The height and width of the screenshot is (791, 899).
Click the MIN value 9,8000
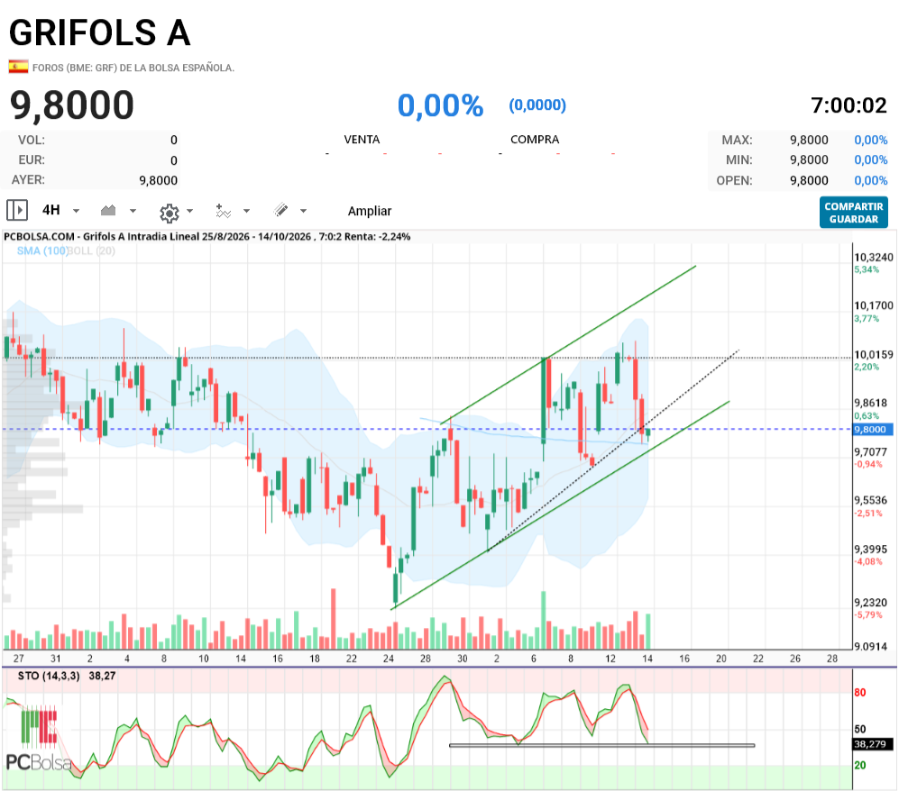(809, 159)
